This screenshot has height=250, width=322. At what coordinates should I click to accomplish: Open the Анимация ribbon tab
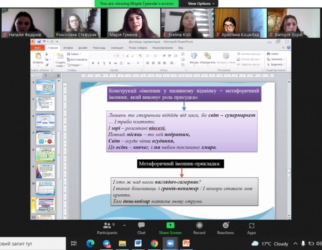[x=117, y=47]
